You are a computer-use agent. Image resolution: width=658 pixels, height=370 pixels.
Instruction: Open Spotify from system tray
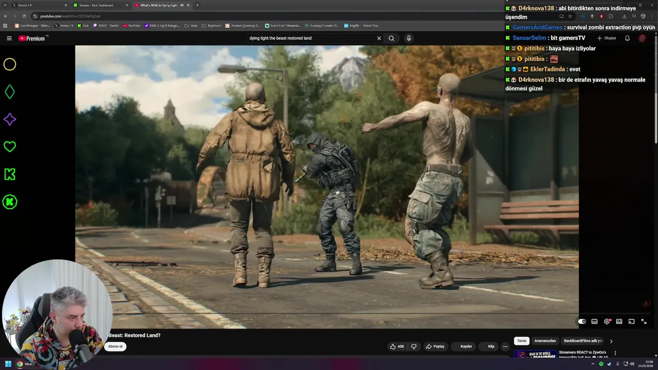(x=601, y=364)
